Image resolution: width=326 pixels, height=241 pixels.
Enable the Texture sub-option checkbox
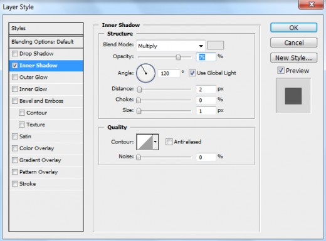click(22, 125)
